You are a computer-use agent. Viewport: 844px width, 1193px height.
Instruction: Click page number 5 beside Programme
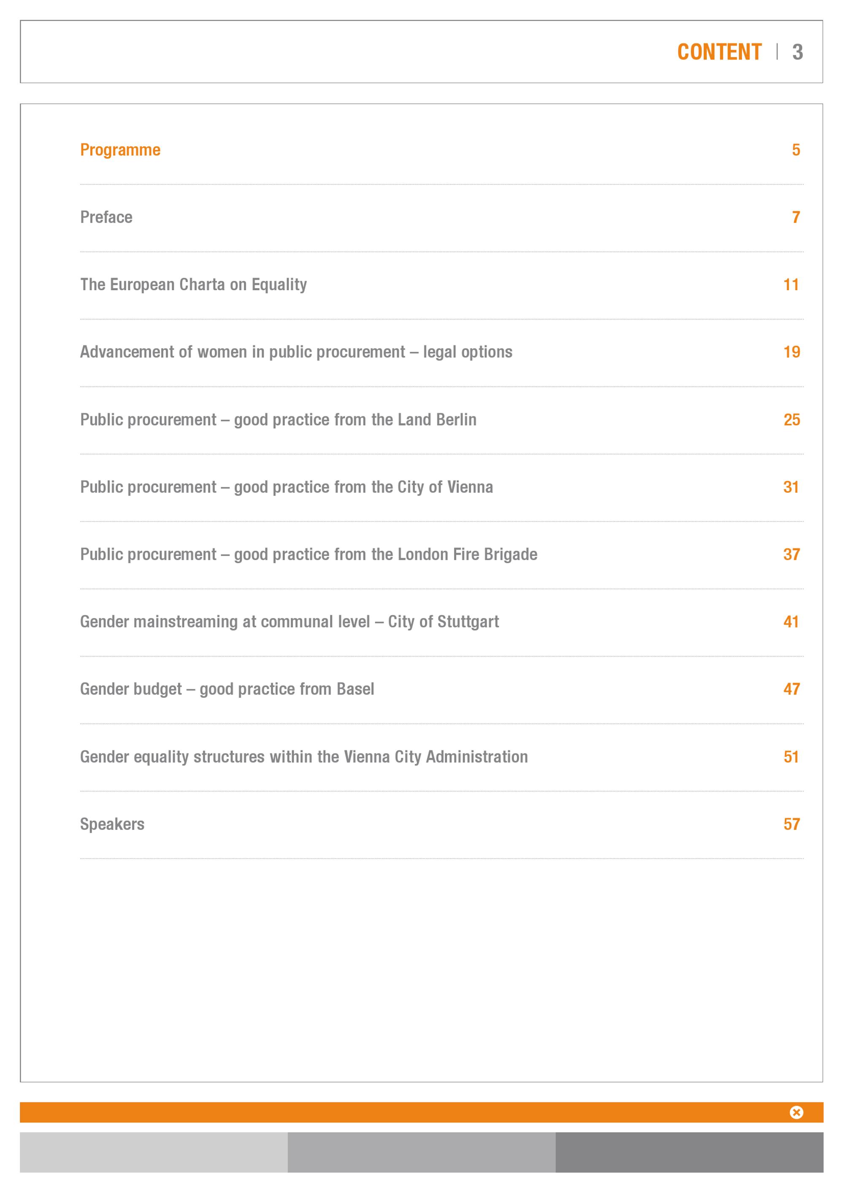pyautogui.click(x=795, y=150)
